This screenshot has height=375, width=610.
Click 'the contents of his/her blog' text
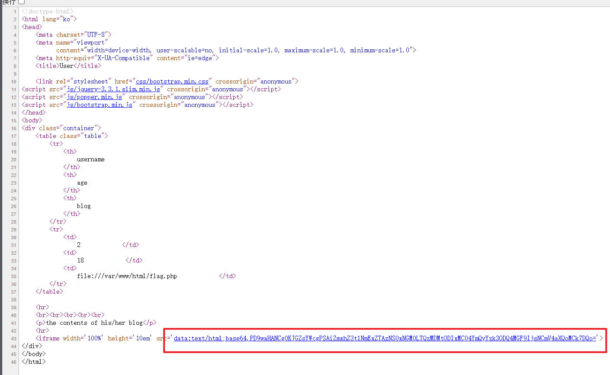point(94,323)
